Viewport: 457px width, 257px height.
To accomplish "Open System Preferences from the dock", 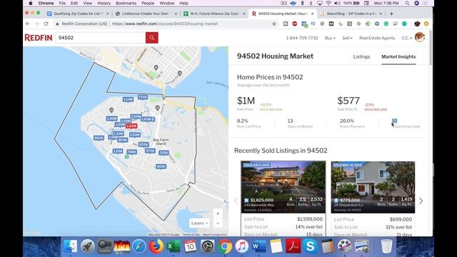I will 208,246.
